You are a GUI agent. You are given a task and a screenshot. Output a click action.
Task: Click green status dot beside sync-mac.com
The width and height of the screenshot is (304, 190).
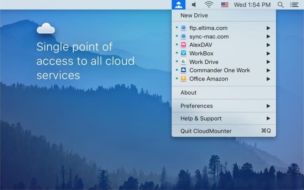[177, 36]
